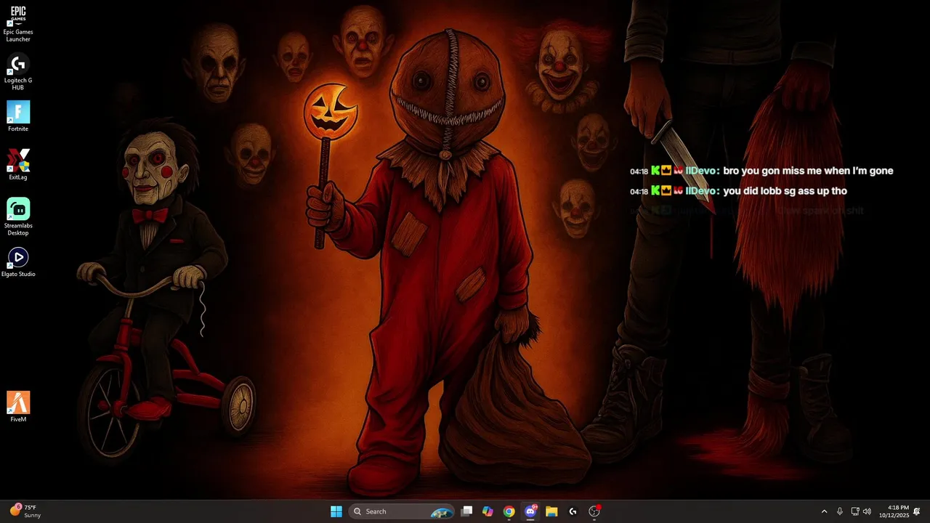Open File Explorer from the taskbar
The image size is (930, 523).
[x=551, y=511]
